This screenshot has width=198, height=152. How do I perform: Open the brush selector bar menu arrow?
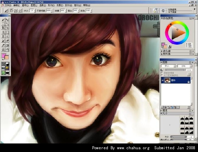tap(195, 9)
